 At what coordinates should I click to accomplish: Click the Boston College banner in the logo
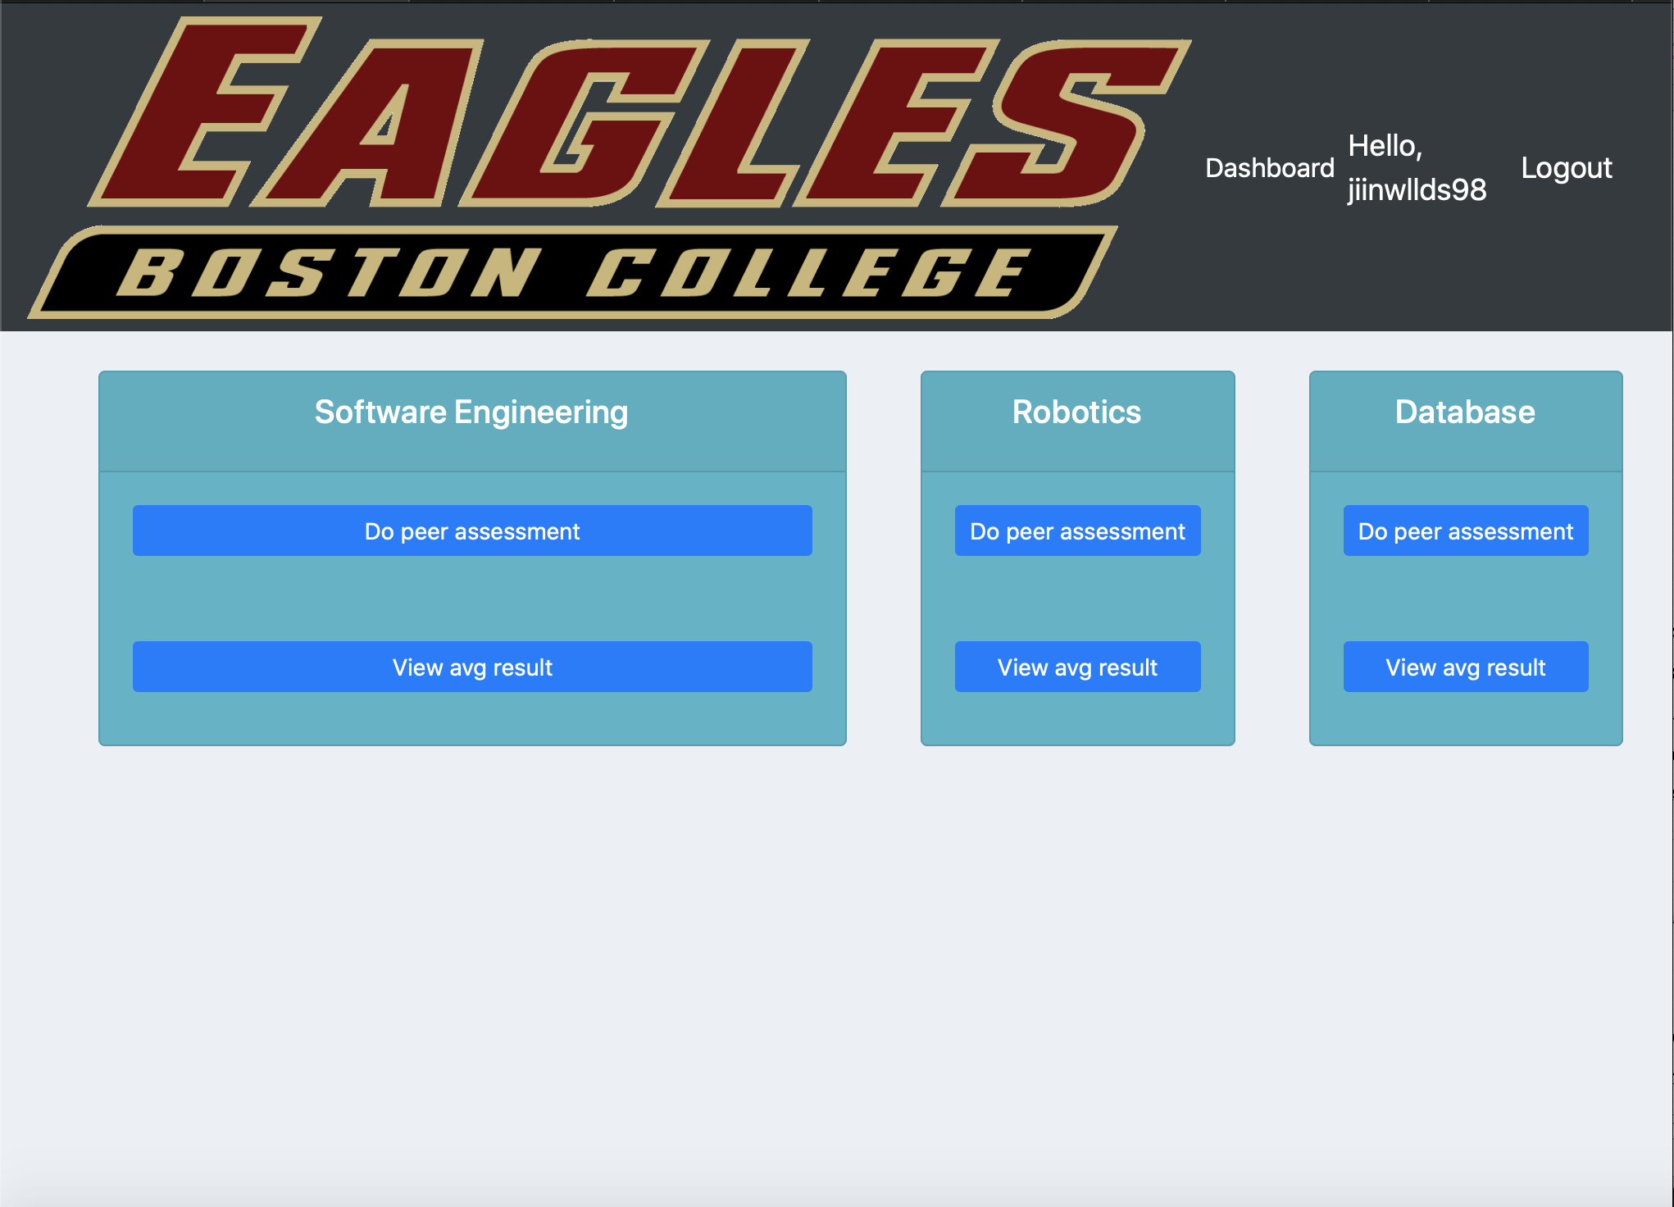[574, 273]
